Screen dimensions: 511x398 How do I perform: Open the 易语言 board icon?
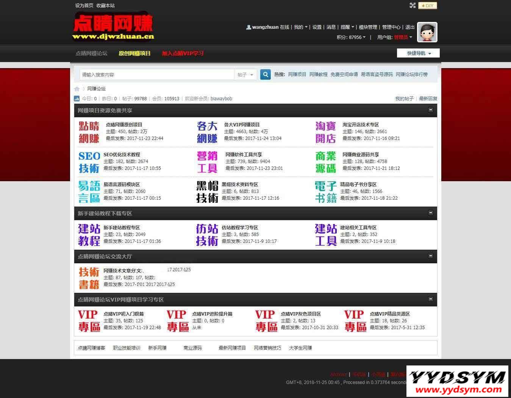(89, 192)
